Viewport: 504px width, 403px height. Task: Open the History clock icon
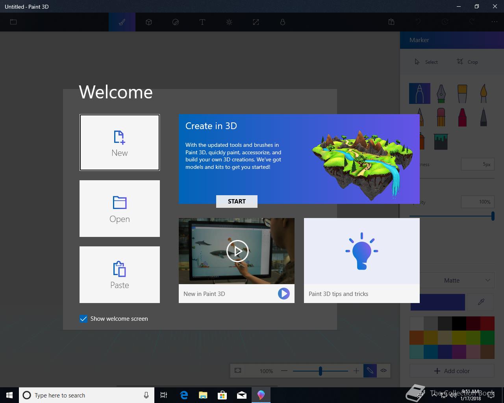445,22
